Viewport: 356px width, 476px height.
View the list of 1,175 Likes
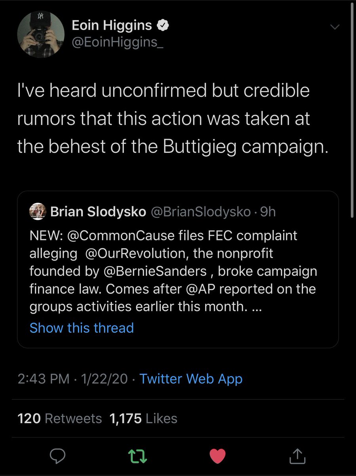point(143,418)
